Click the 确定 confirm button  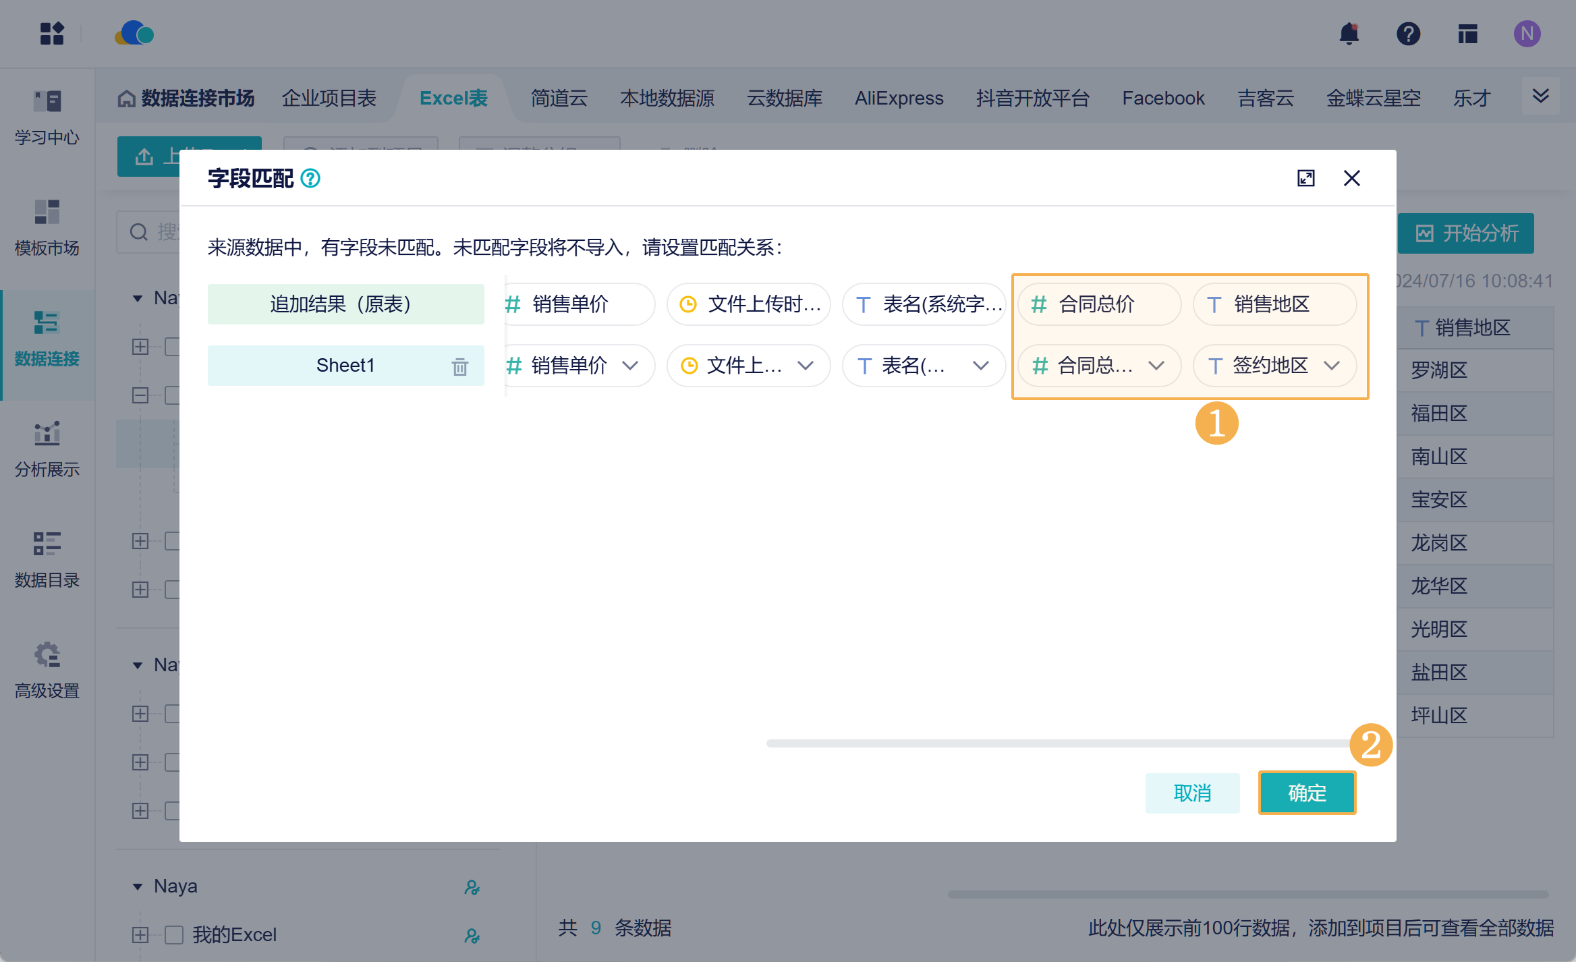click(x=1307, y=793)
